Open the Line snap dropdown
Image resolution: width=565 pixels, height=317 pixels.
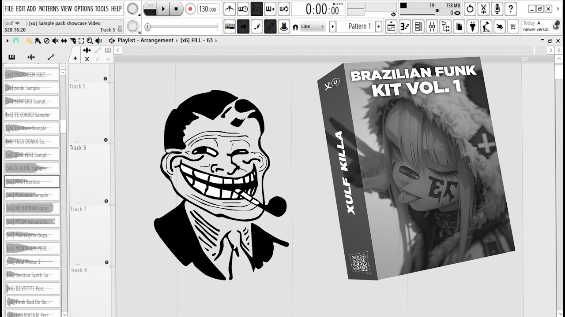tap(312, 26)
